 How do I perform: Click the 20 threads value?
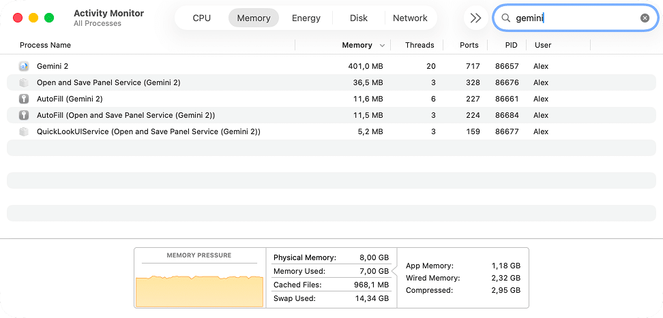tap(431, 66)
